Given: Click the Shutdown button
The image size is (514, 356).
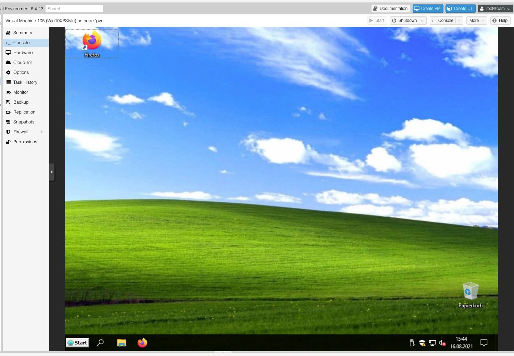Looking at the screenshot, I should 404,21.
